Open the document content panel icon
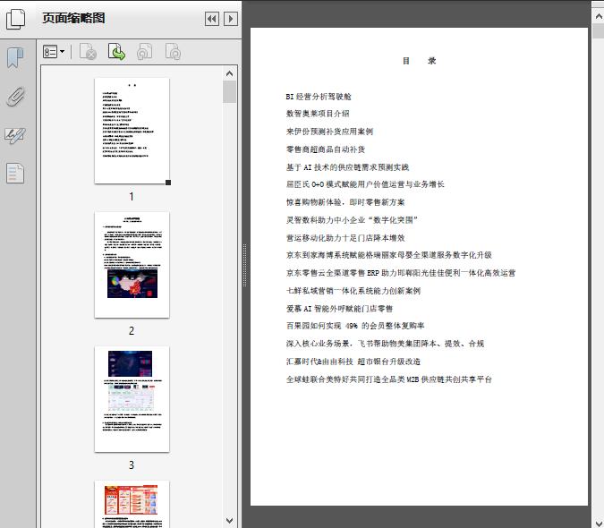604x528 pixels. coord(15,173)
